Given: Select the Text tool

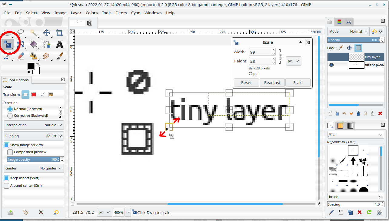Looking at the screenshot, I should (x=60, y=44).
